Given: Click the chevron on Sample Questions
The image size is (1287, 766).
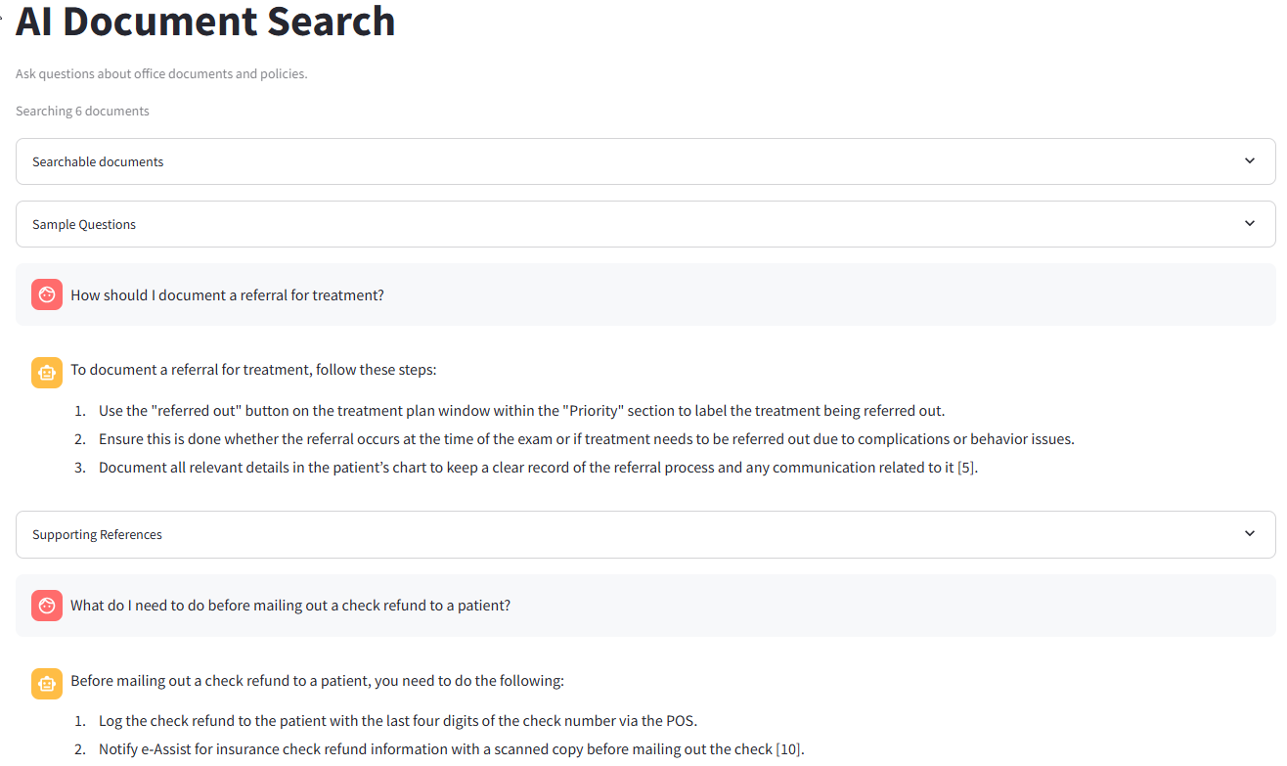Looking at the screenshot, I should [1249, 223].
